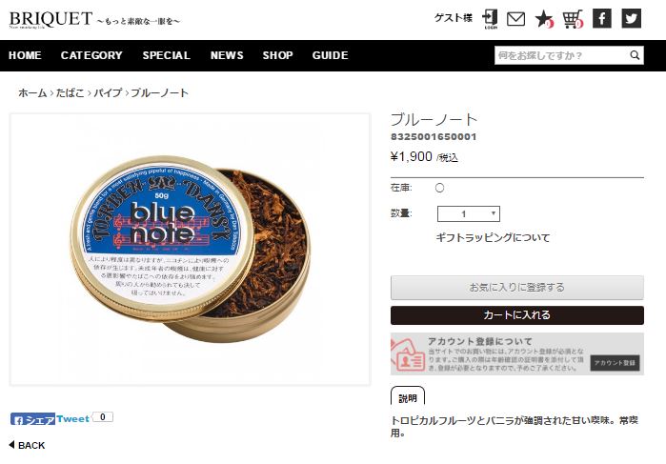Image resolution: width=666 pixels, height=464 pixels.
Task: Click the カートに入れる button
Action: (517, 315)
